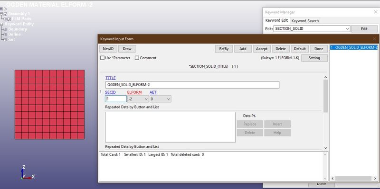Click the TITLE field label link

pyautogui.click(x=111, y=78)
